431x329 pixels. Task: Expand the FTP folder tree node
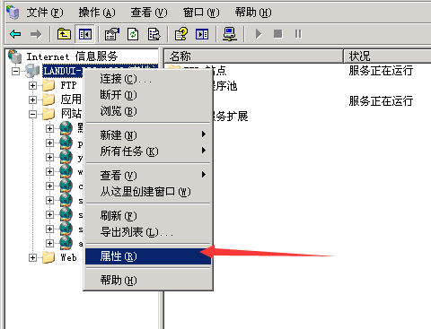[32, 85]
